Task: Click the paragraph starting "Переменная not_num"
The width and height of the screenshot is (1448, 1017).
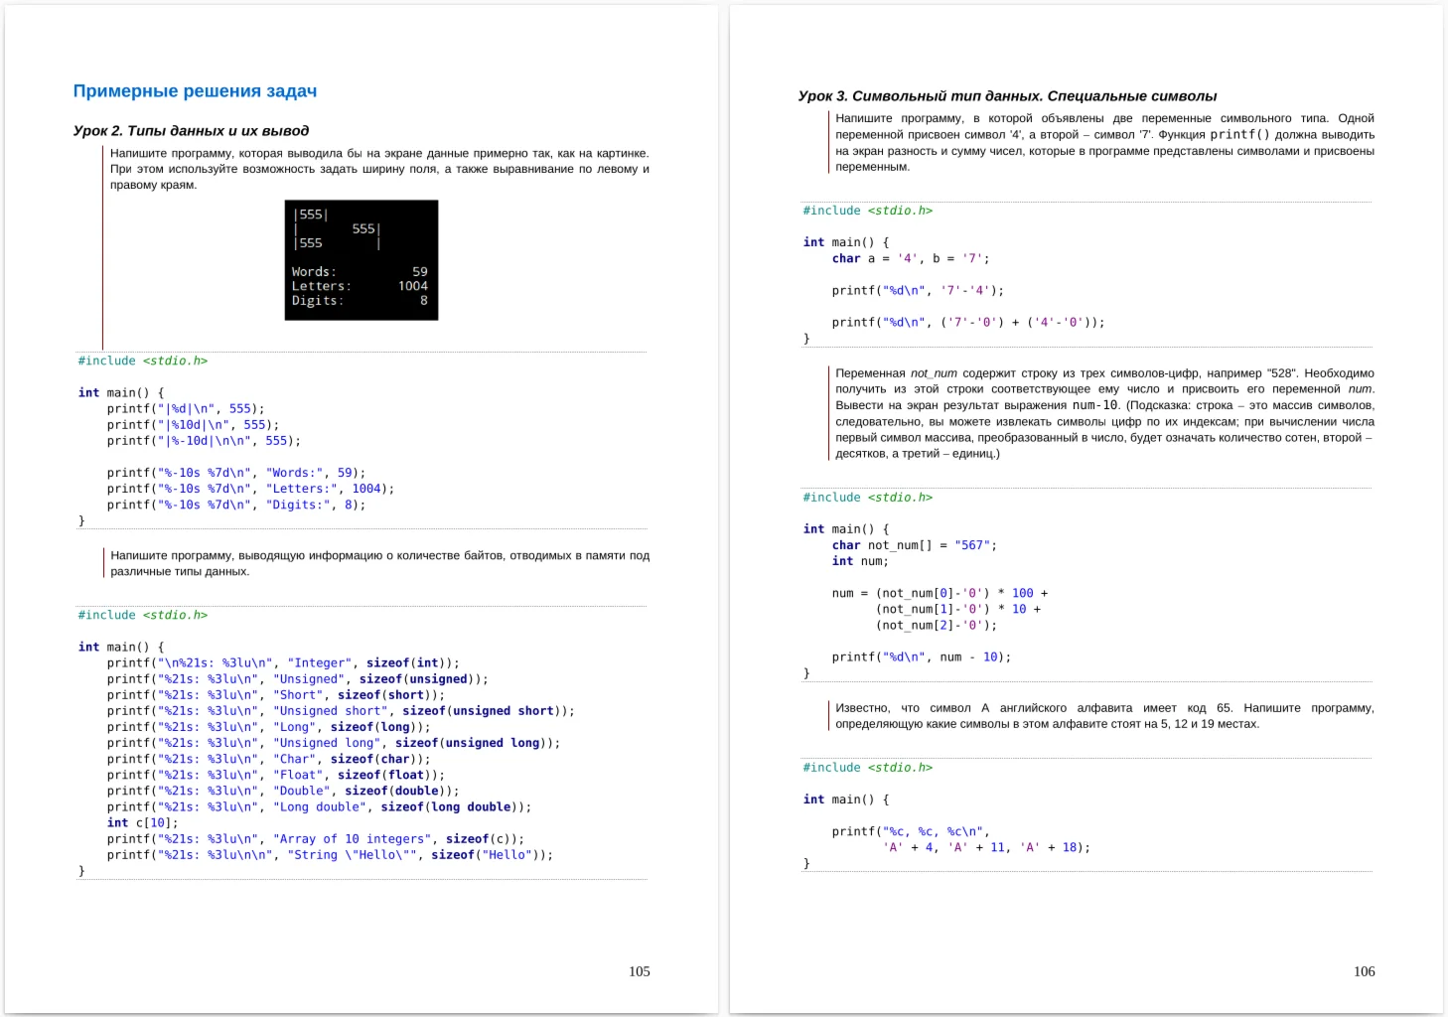Action: 1104,413
